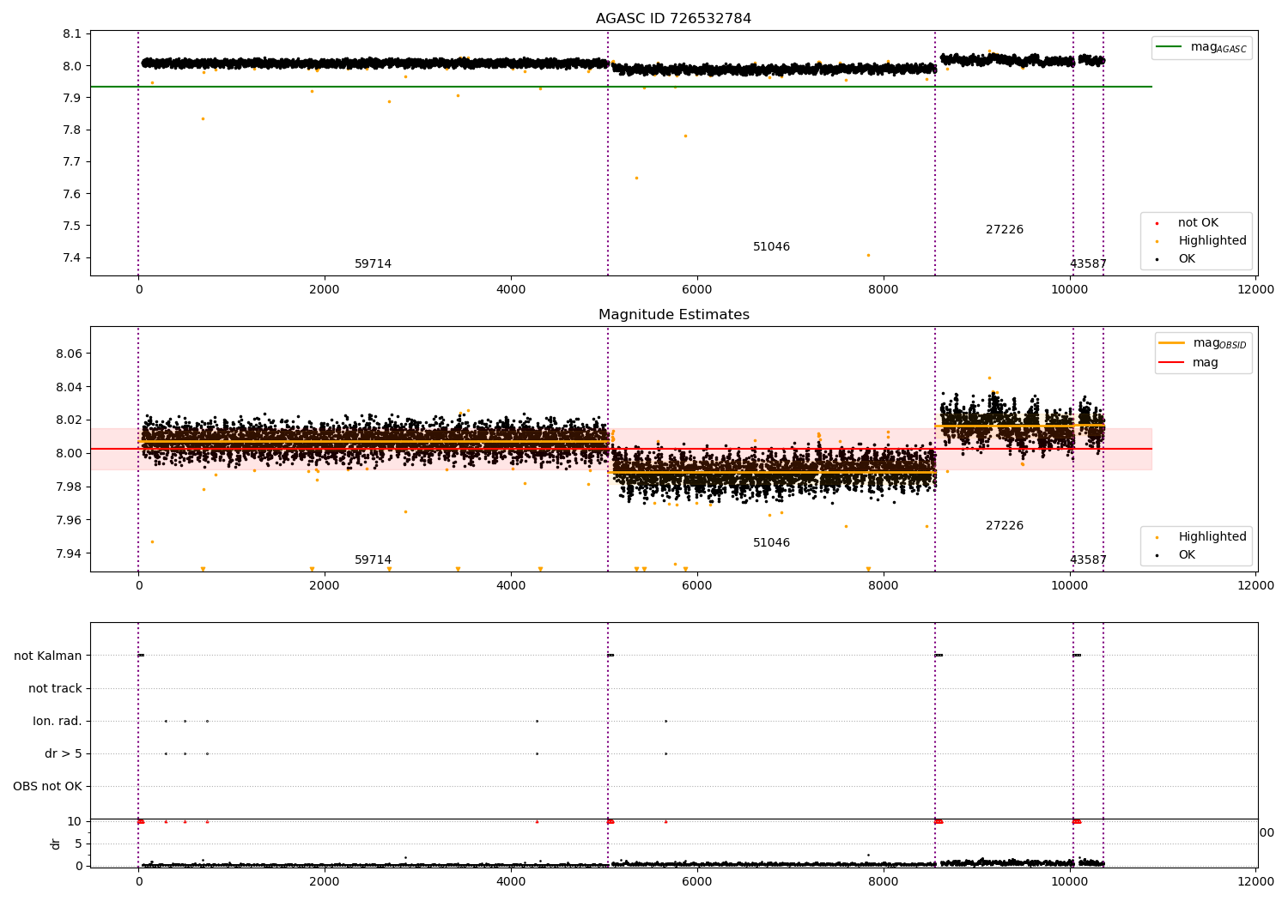Click the 8.00 tick on middle plot
The width and height of the screenshot is (1288, 901).
point(69,454)
